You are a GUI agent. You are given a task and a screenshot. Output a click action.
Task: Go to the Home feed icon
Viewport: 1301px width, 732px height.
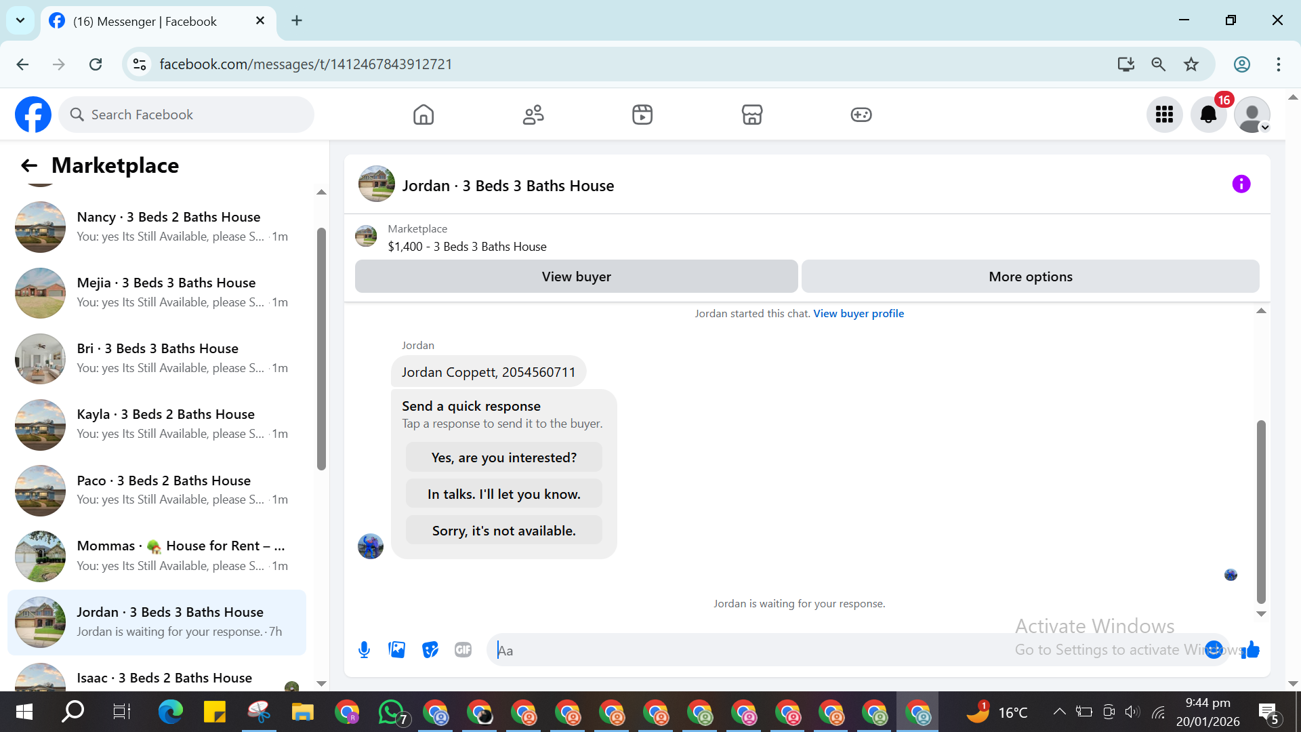click(x=424, y=115)
